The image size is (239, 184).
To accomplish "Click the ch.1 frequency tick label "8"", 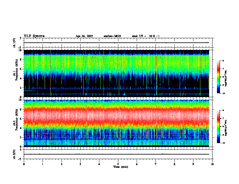I will click(21, 60).
